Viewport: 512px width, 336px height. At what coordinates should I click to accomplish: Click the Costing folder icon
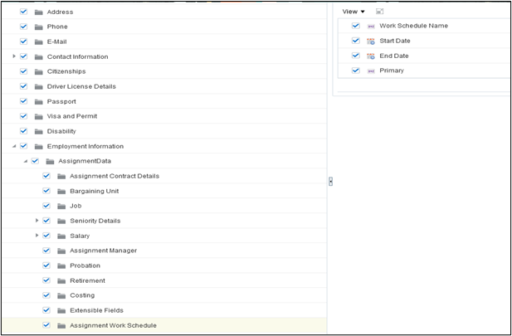click(61, 295)
